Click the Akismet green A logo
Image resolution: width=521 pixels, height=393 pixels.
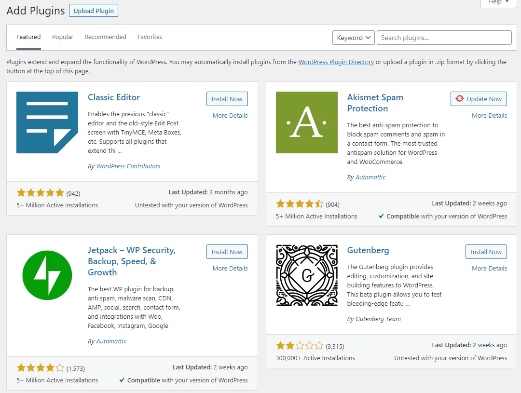click(x=307, y=122)
